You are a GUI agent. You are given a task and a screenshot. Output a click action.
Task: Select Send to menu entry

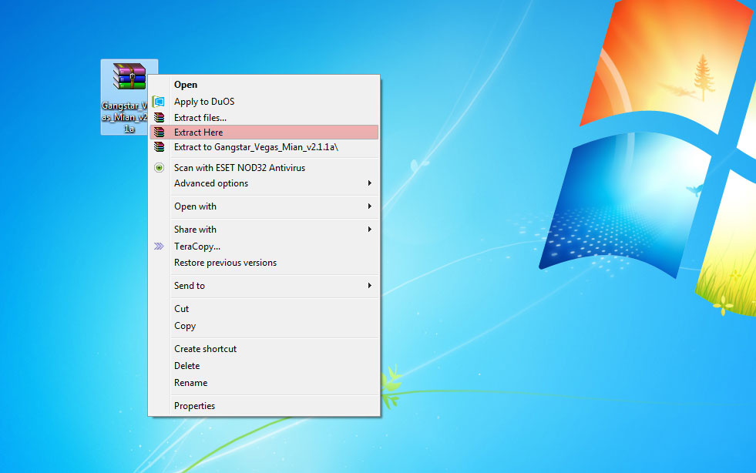click(x=264, y=286)
